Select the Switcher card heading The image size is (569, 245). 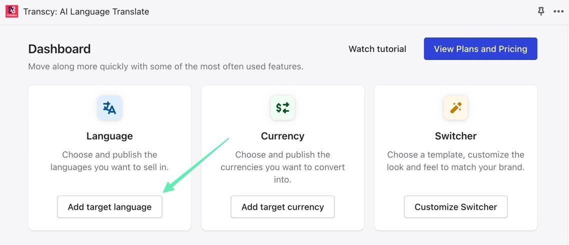point(455,136)
